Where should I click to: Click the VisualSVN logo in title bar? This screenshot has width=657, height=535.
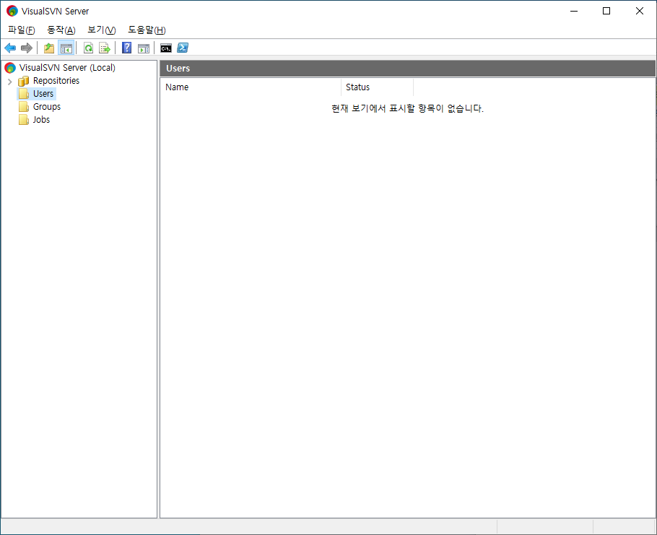12,11
